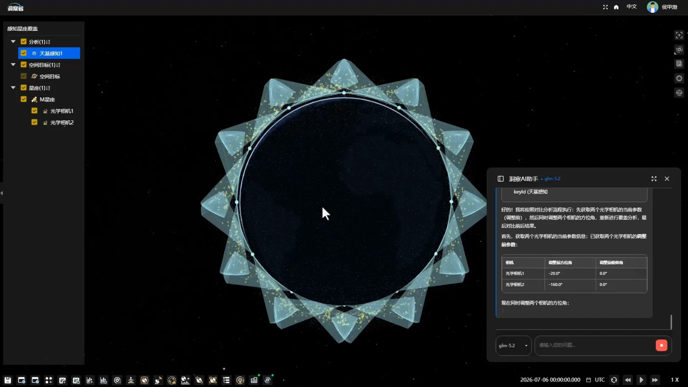Image resolution: width=688 pixels, height=387 pixels.
Task: Toggle the AI assistant sidebar panel icon
Action: tap(501, 179)
